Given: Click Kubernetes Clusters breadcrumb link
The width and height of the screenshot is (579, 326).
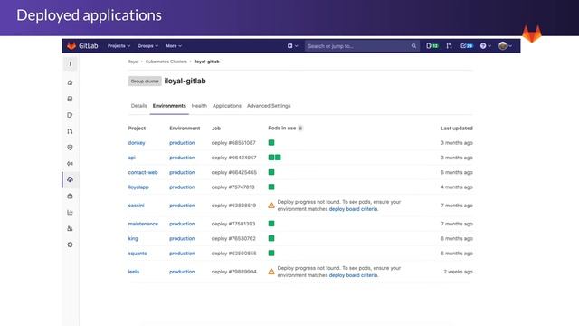Looking at the screenshot, I should tap(166, 62).
